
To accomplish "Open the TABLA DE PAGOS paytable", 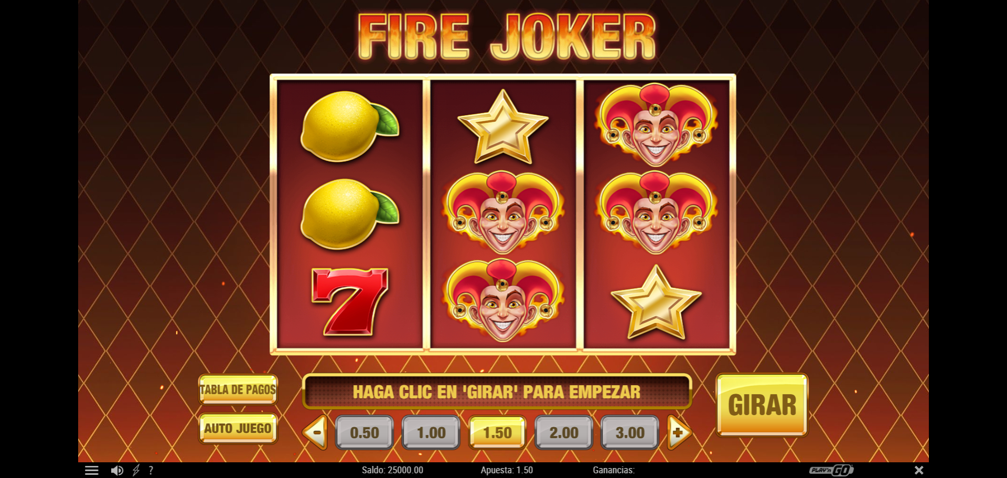I will (238, 389).
